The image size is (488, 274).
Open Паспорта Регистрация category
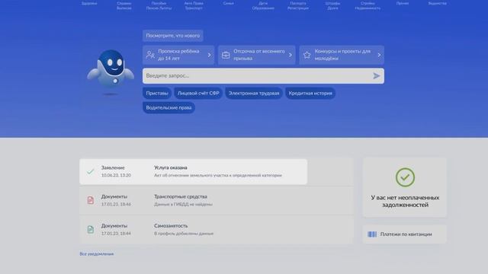pos(298,5)
